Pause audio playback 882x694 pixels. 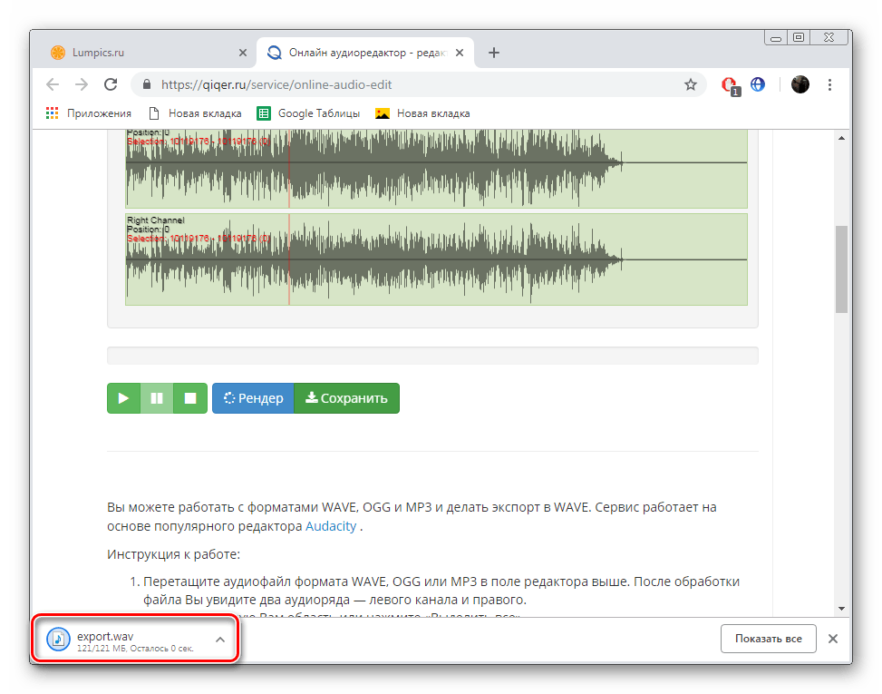(x=157, y=398)
